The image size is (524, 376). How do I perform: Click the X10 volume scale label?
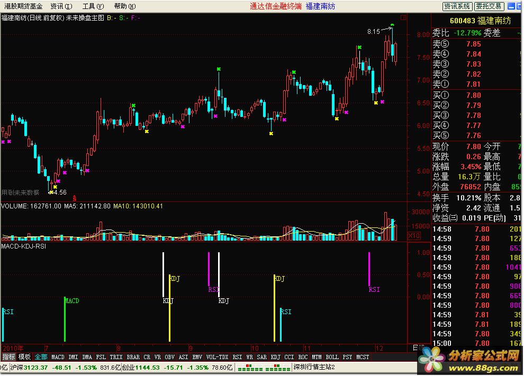pos(414,235)
